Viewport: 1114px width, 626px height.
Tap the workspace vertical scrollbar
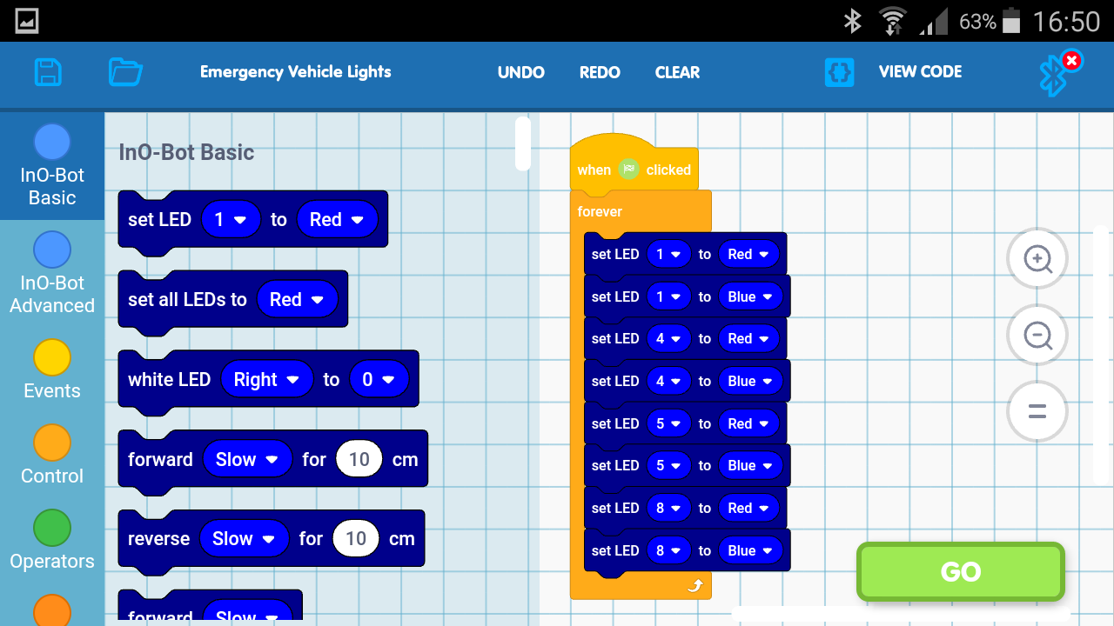1101,355
